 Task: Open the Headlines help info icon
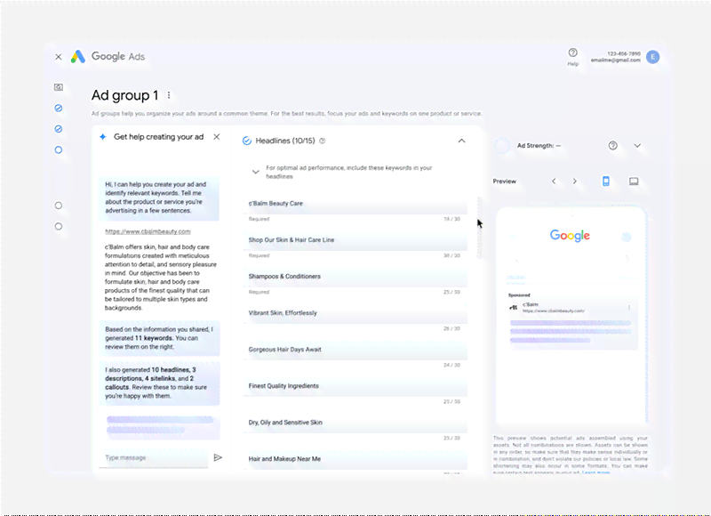(x=323, y=141)
